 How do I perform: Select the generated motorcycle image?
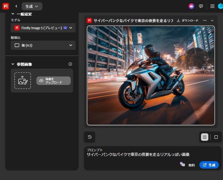pos(151,75)
